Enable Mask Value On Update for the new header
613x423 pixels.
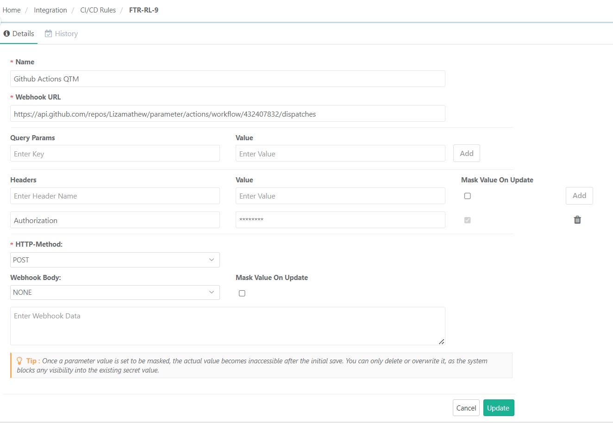pos(467,196)
